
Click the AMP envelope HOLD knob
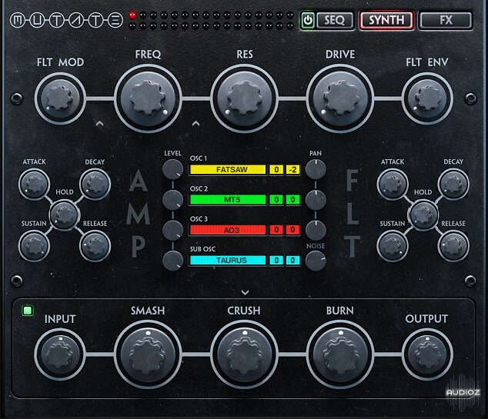[x=65, y=214]
